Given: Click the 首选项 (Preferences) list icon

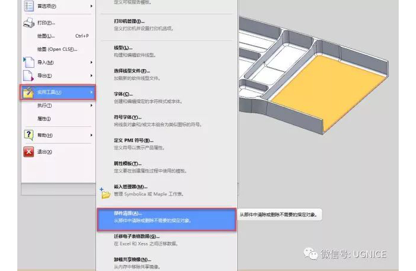Looking at the screenshot, I should pyautogui.click(x=28, y=6).
